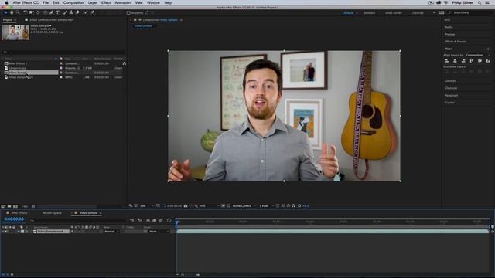The height and width of the screenshot is (278, 495).
Task: Open the Active Camera dropdown
Action: pyautogui.click(x=244, y=206)
